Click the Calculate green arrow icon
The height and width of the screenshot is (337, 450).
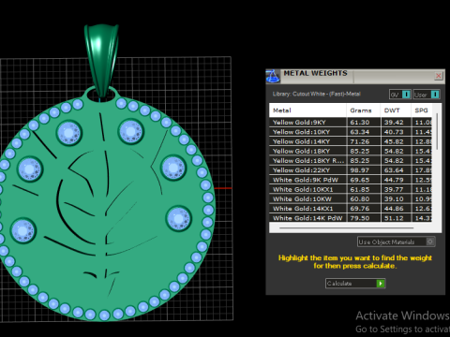[x=381, y=284]
